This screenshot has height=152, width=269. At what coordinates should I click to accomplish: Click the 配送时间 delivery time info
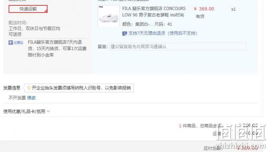[x=34, y=28]
